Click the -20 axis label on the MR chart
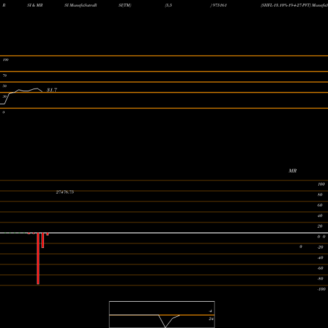 click(x=320, y=247)
